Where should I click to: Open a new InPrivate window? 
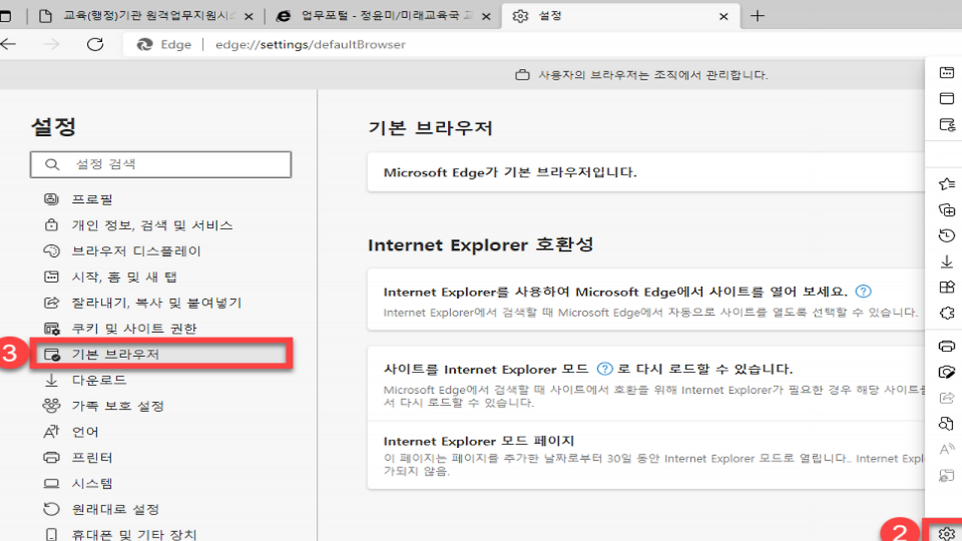[947, 125]
